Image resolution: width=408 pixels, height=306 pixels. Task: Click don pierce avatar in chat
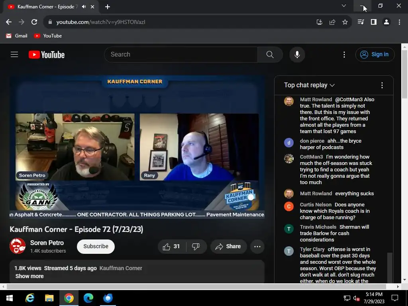(x=289, y=143)
